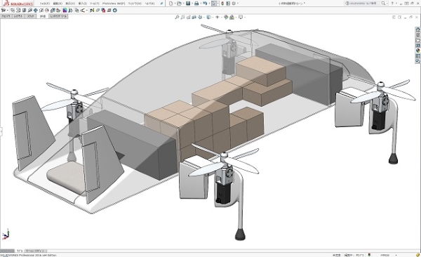Open the Options gear icon
The image size is (421, 257).
(x=234, y=4)
